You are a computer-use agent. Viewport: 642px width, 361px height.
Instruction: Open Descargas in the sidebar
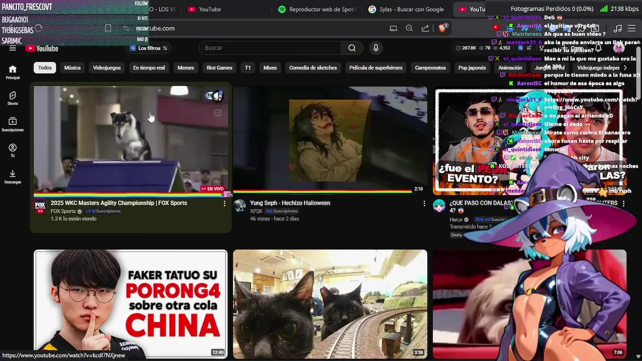tap(13, 177)
